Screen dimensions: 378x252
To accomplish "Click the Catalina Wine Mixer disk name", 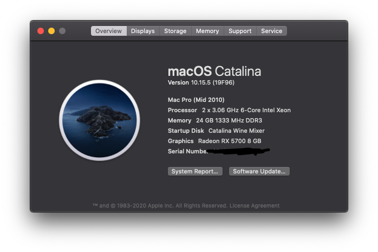I will [x=237, y=131].
